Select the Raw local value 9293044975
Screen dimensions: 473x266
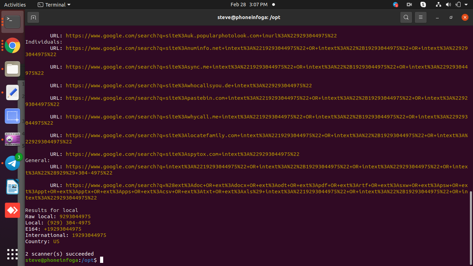pyautogui.click(x=75, y=216)
